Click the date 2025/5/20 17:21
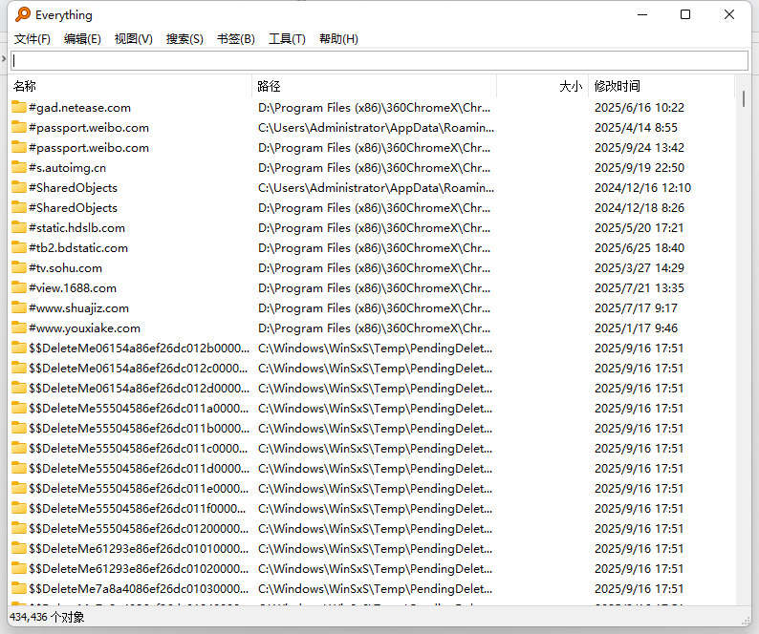Image resolution: width=759 pixels, height=634 pixels. click(640, 227)
